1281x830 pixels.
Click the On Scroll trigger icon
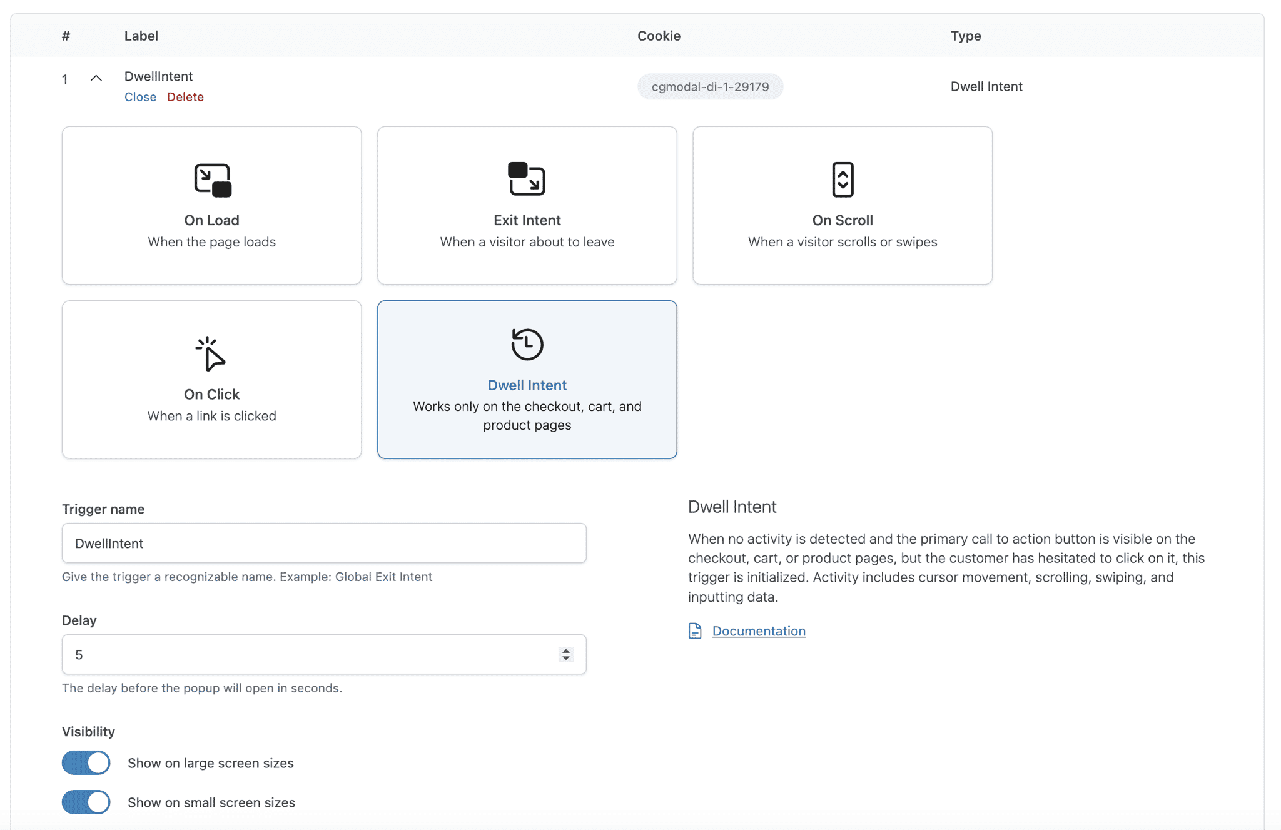pos(843,180)
